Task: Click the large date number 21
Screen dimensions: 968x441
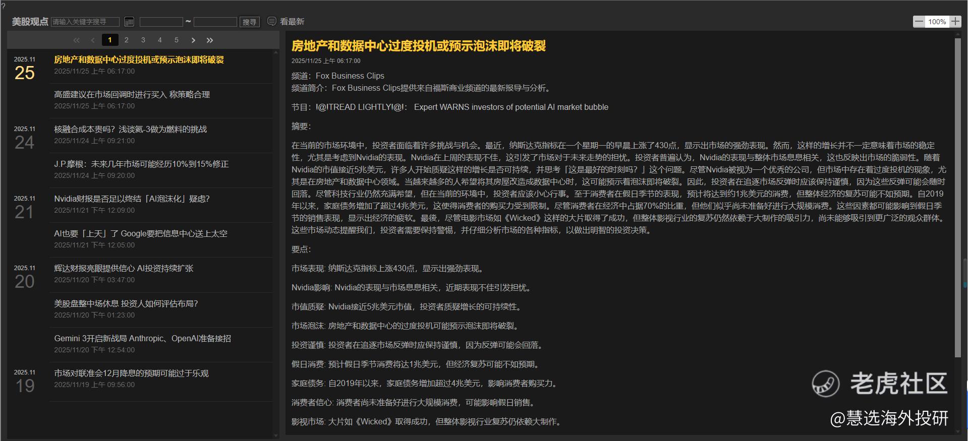Action: [x=25, y=212]
